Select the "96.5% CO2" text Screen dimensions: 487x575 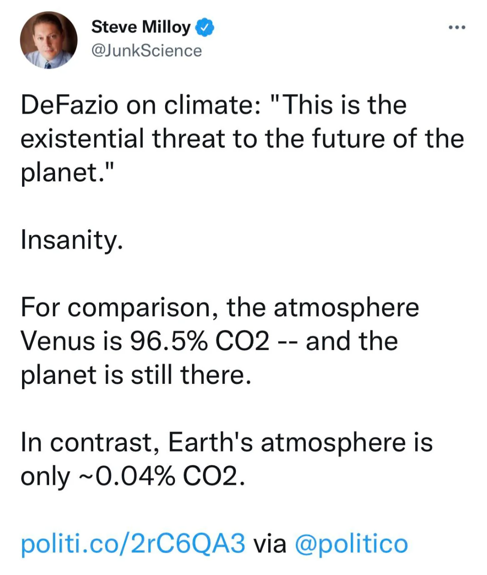199,341
